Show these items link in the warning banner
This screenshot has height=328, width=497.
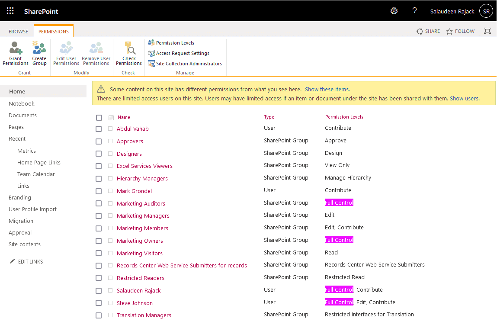point(327,89)
